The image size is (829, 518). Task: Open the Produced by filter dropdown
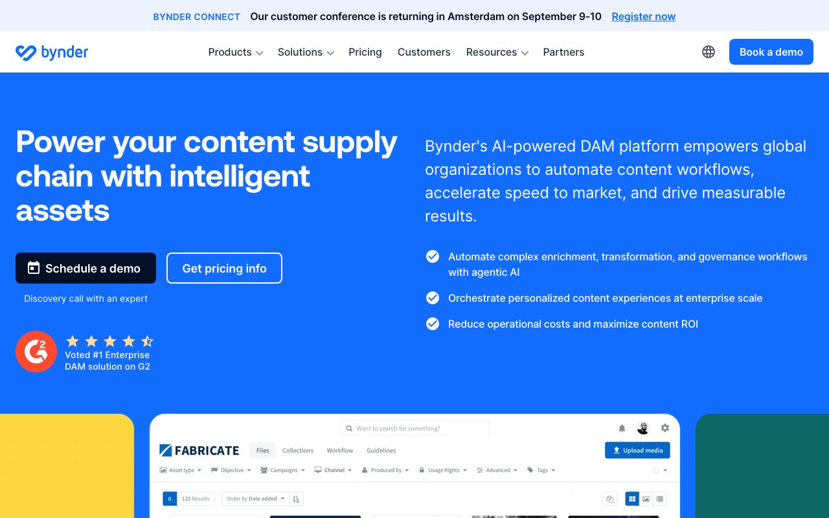(x=385, y=470)
